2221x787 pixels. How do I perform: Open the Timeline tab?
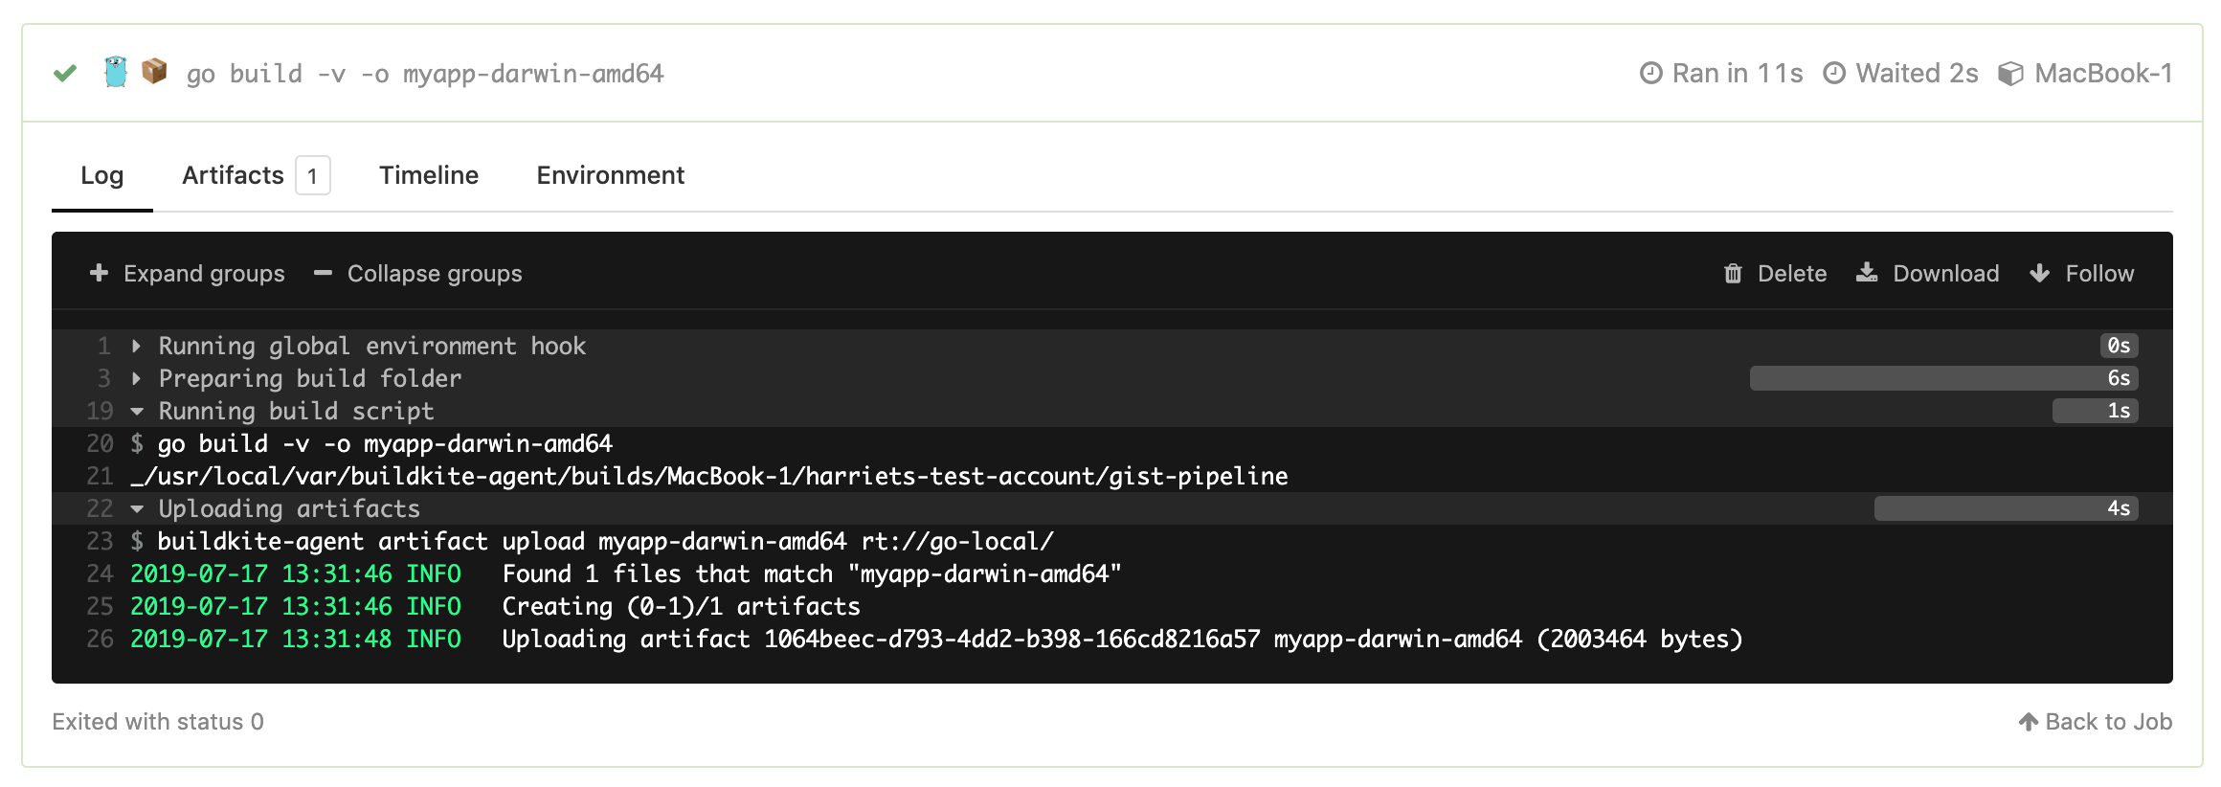click(x=428, y=175)
